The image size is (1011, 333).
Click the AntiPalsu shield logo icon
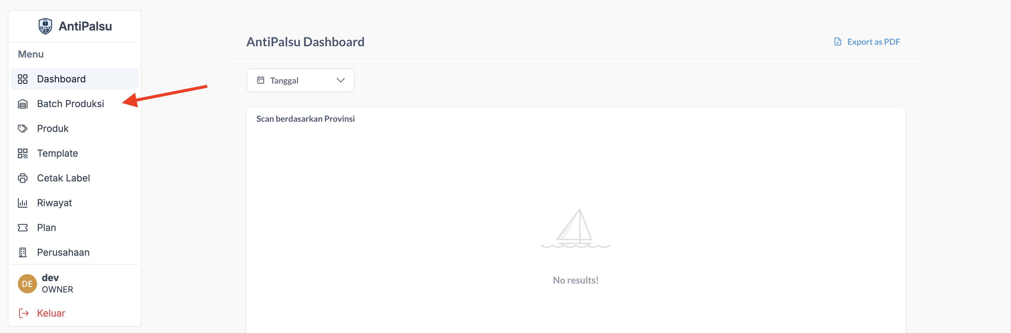45,26
